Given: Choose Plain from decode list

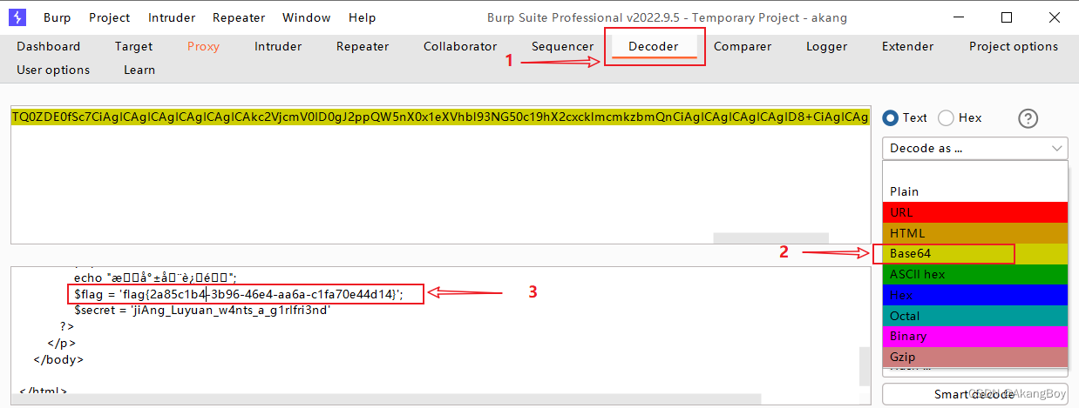Looking at the screenshot, I should 974,191.
